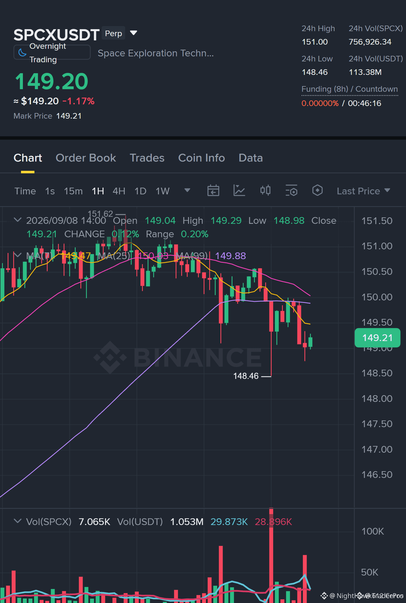Switch to the Coin Info tab
The height and width of the screenshot is (603, 406).
pos(201,158)
